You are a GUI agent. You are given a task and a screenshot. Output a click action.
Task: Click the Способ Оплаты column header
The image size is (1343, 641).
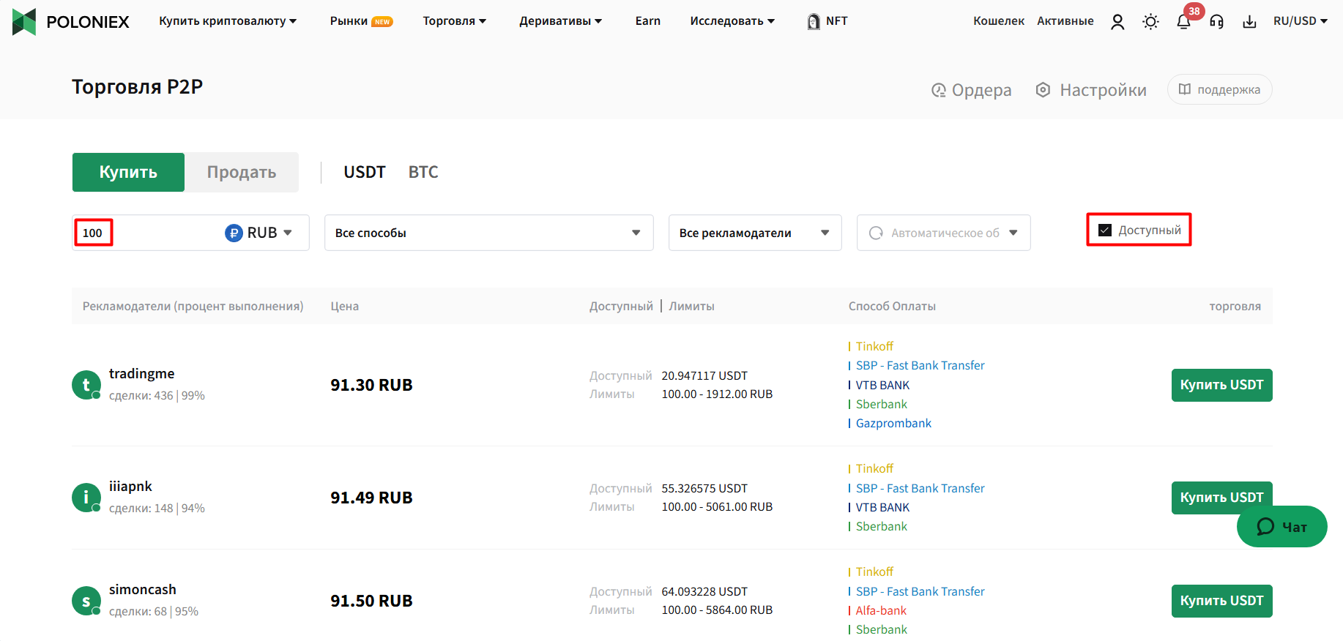892,306
